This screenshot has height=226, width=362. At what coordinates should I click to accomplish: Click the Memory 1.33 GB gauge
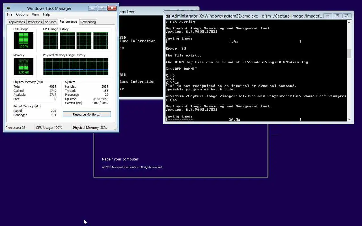23,66
